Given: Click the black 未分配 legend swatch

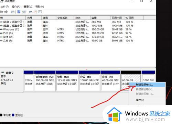Looking at the screenshot, I should [x=1, y=115].
